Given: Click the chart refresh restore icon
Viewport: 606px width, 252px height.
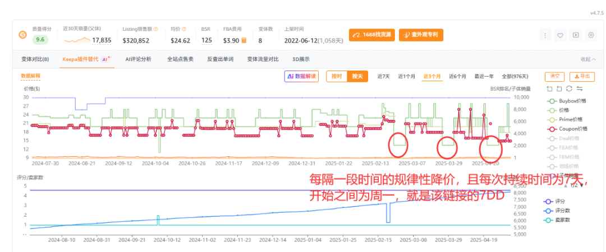Looking at the screenshot, I should tap(569, 88).
